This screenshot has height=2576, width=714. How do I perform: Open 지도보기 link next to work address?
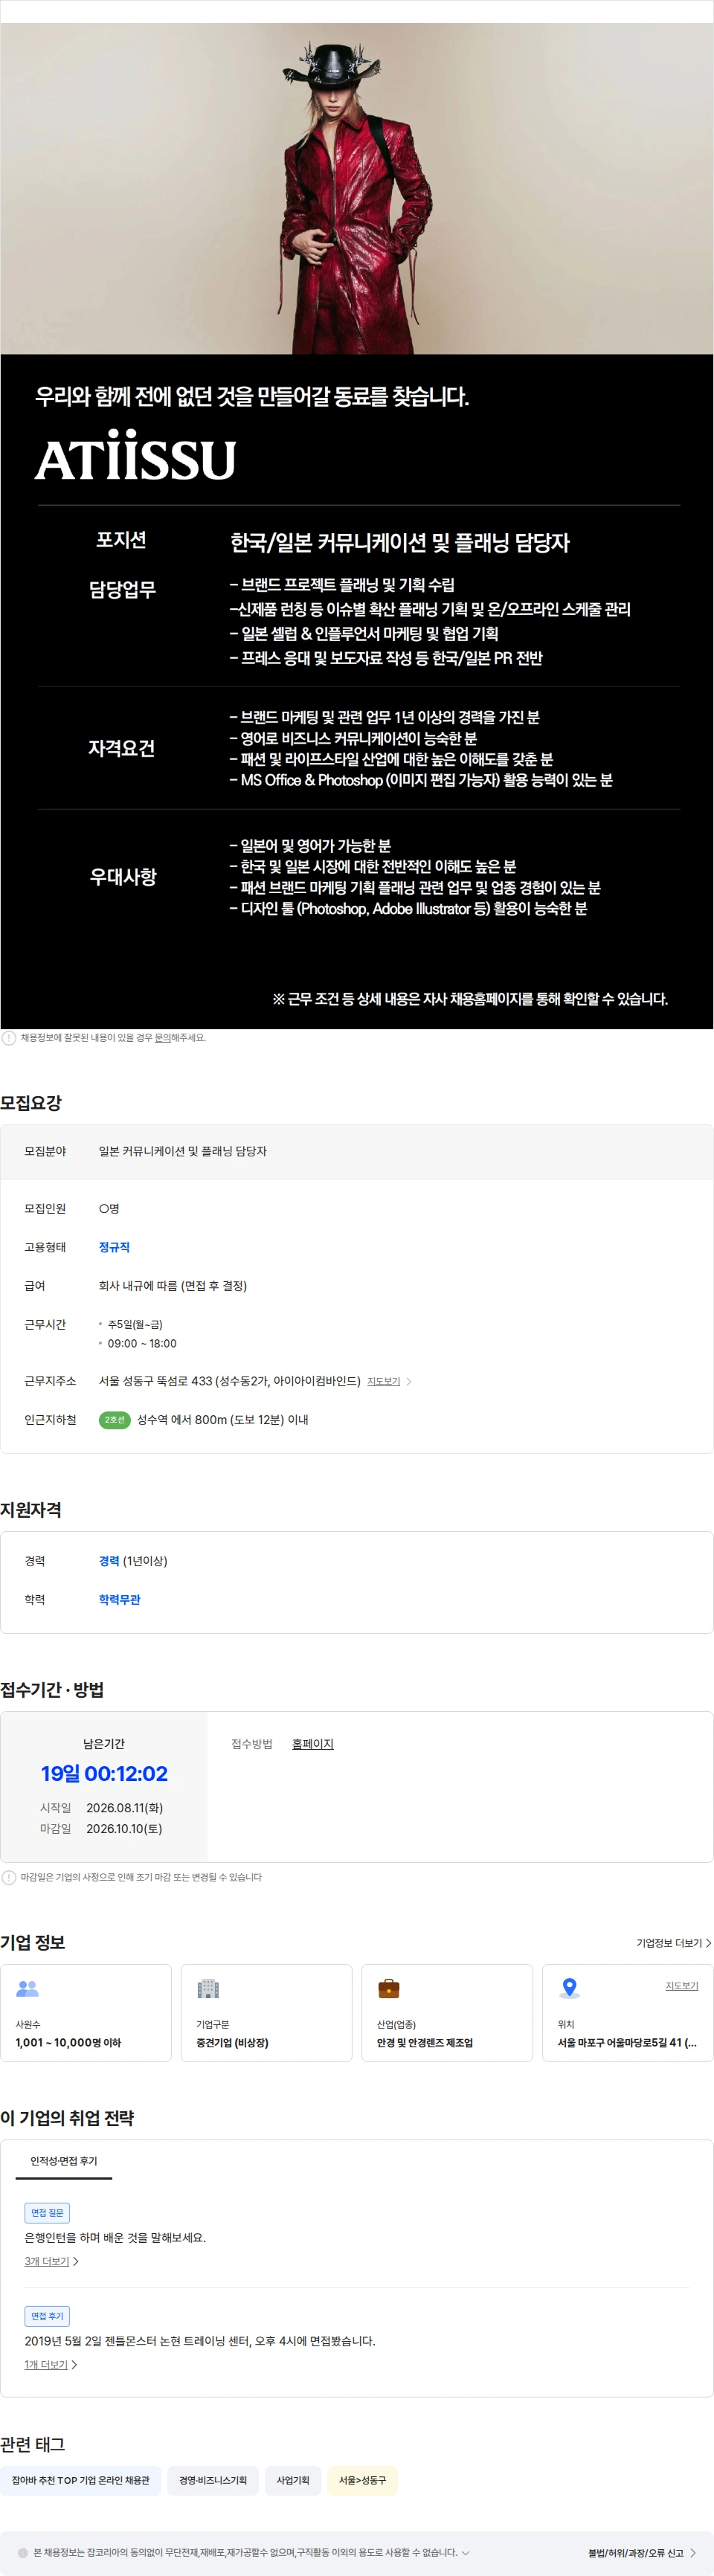tap(383, 1381)
